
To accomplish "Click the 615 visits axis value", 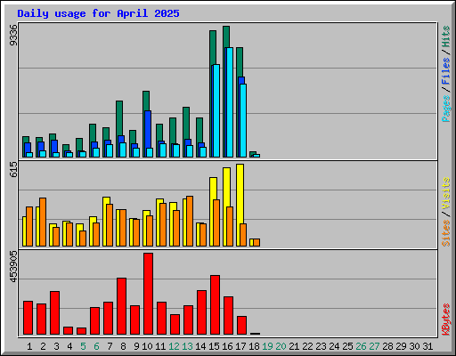I will (x=13, y=170).
